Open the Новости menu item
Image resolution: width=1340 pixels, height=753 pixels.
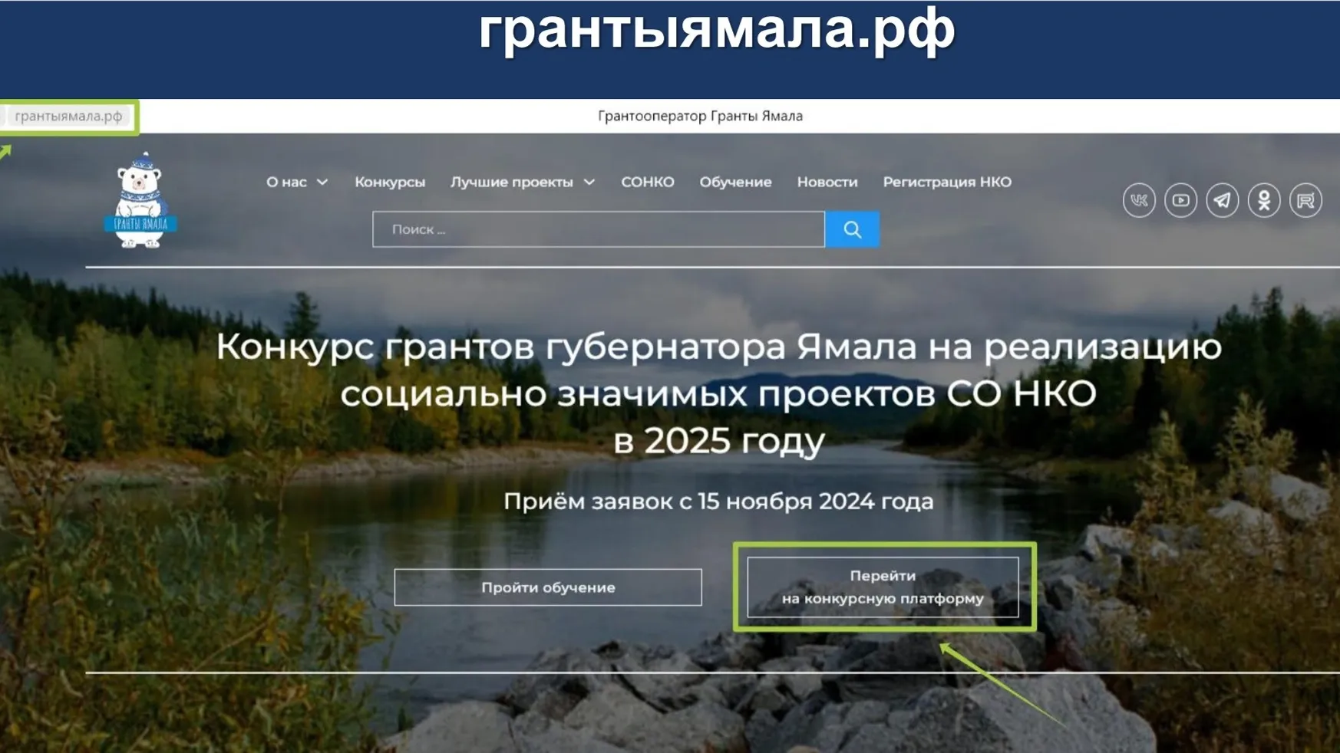click(827, 182)
